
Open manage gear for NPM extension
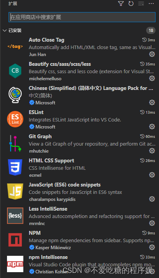[152, 247]
